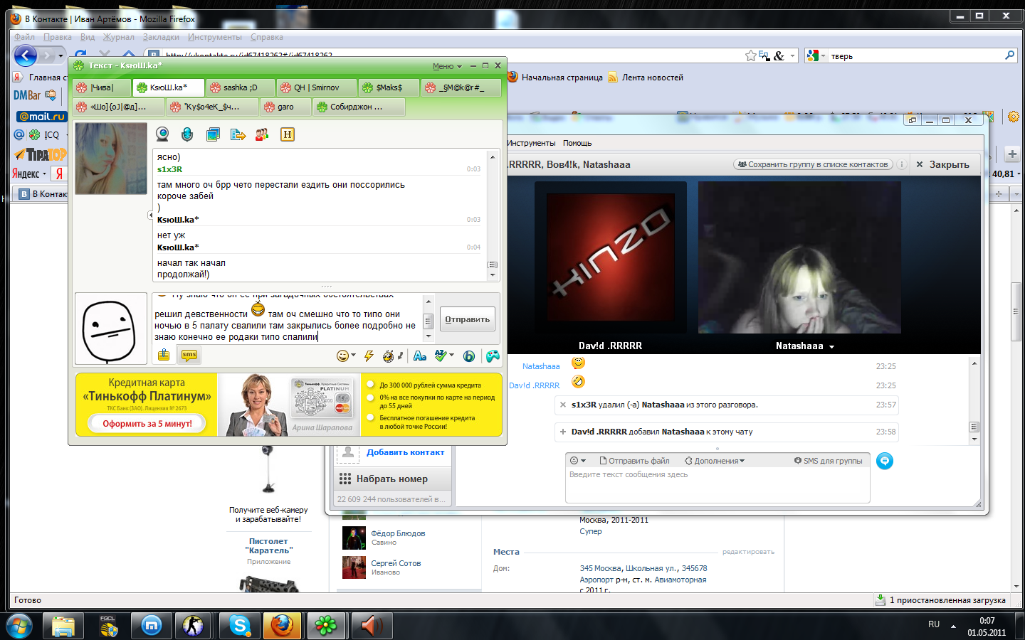Image resolution: width=1025 pixels, height=640 pixels.
Task: Open the text font formatting icon
Action: click(x=420, y=356)
